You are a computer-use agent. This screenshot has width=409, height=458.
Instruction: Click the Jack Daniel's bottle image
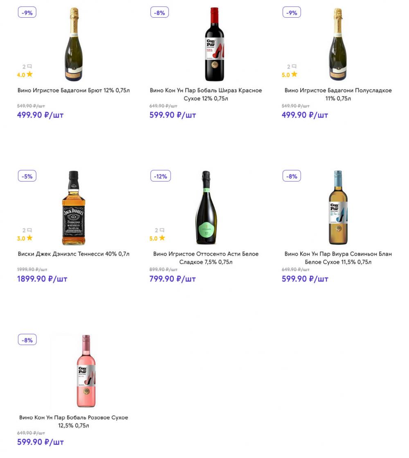[x=74, y=208]
